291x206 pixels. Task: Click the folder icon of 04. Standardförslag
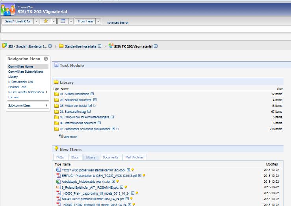56,112
